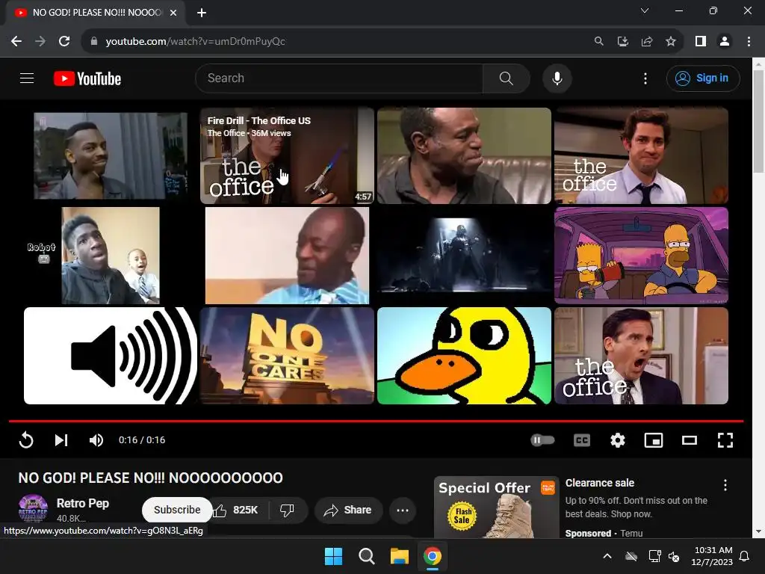
Task: Click the address bar URL
Action: tap(195, 42)
